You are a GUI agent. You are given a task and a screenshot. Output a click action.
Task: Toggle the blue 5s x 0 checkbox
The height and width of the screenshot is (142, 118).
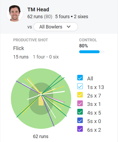[80, 120]
